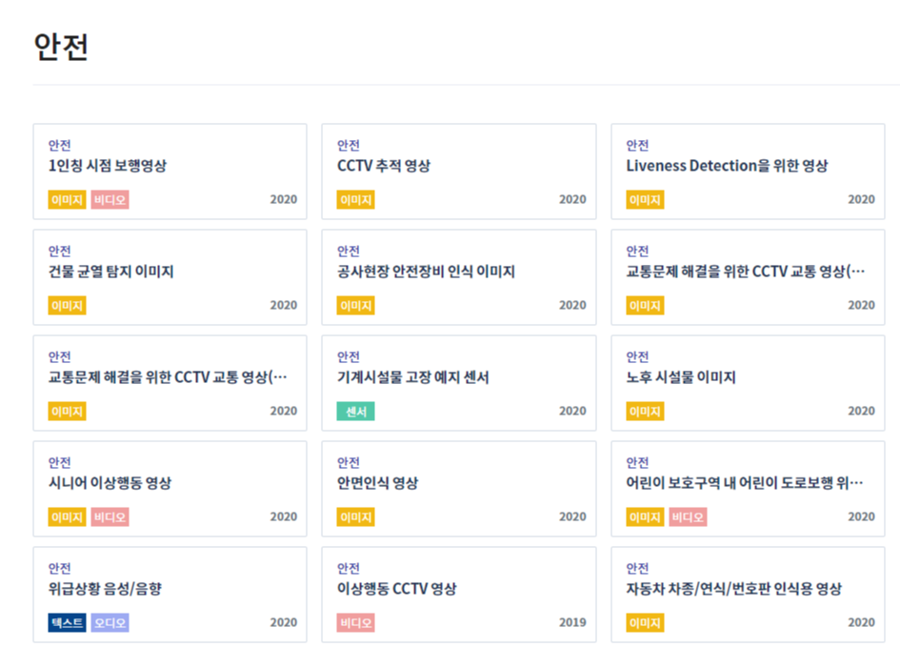
Task: Click 이미지 tag on '자동차 차종/연식/번호판' card
Action: [x=645, y=622]
